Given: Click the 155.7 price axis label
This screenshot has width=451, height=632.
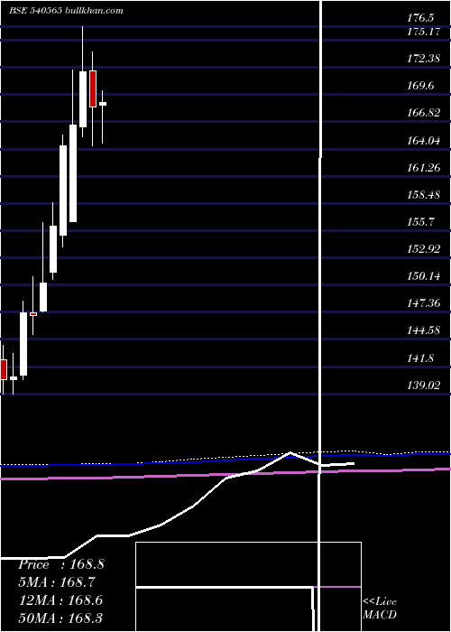Looking at the screenshot, I should coord(420,222).
